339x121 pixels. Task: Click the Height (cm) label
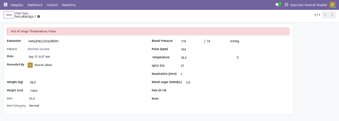click(x=15, y=90)
